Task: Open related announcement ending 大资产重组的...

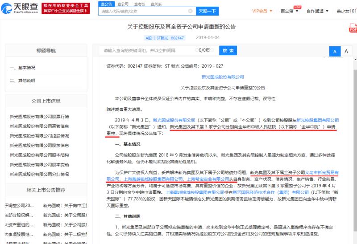Action: point(20,225)
